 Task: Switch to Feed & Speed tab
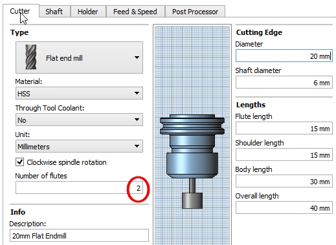coord(135,12)
